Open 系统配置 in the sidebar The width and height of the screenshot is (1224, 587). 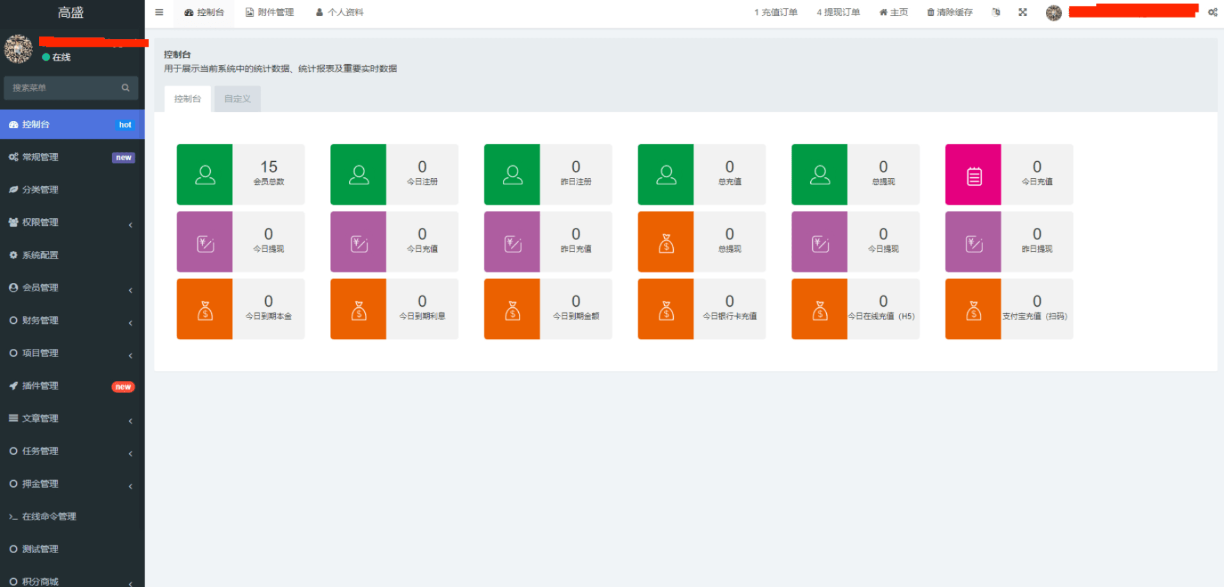(40, 255)
